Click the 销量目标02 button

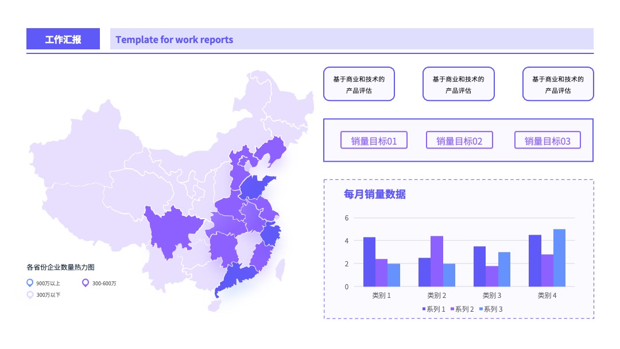point(459,140)
